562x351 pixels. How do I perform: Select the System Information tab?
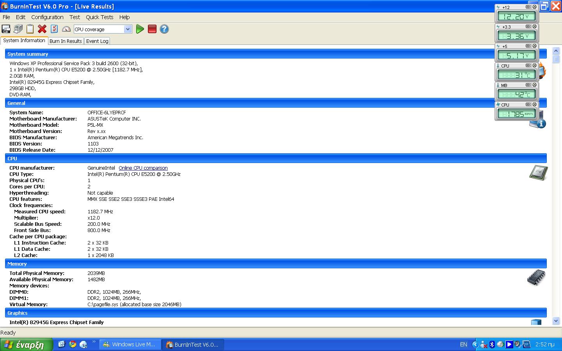(24, 41)
